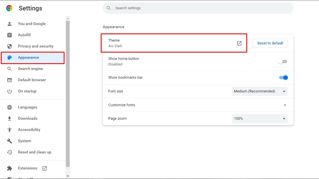Open the Languages settings section

(27, 107)
